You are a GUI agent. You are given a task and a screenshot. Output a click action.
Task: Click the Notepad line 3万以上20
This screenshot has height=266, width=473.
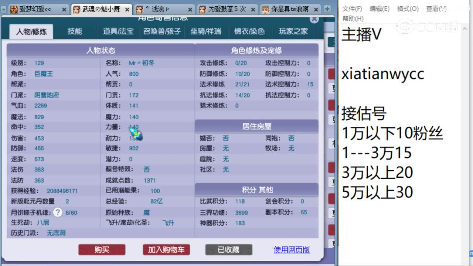(377, 173)
